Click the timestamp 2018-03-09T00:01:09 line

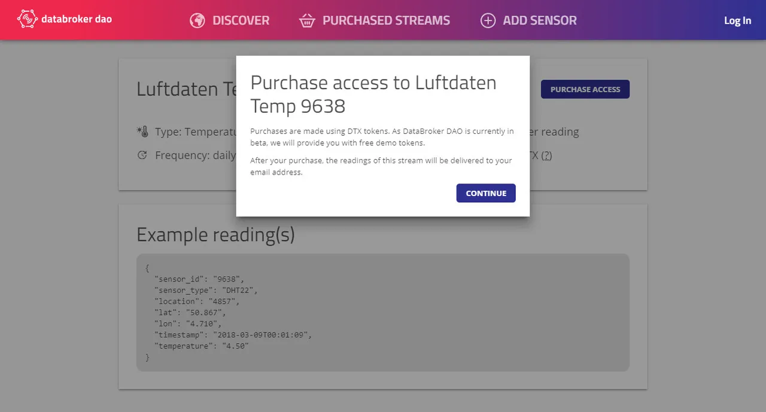pos(233,335)
